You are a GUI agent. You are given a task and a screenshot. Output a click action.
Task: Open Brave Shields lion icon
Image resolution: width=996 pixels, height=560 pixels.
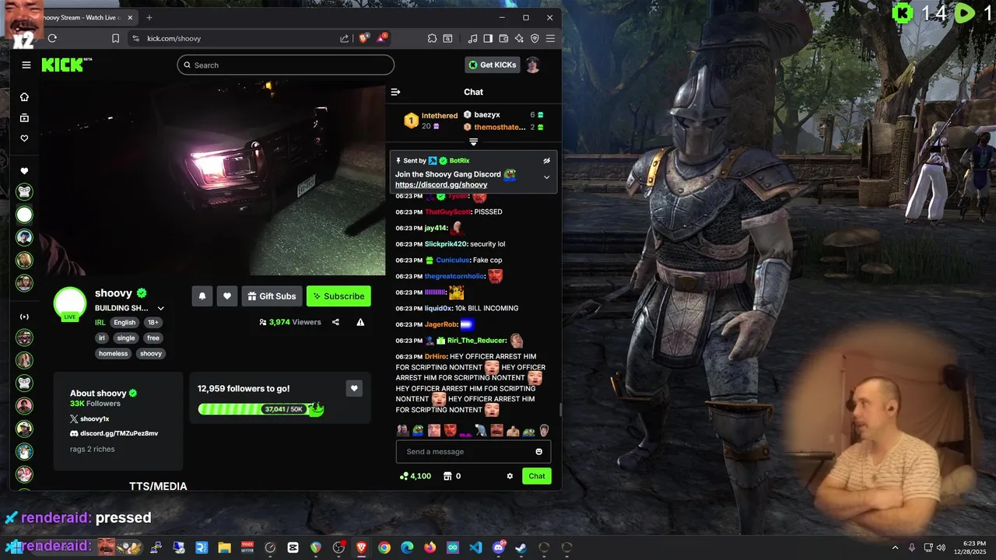(363, 38)
